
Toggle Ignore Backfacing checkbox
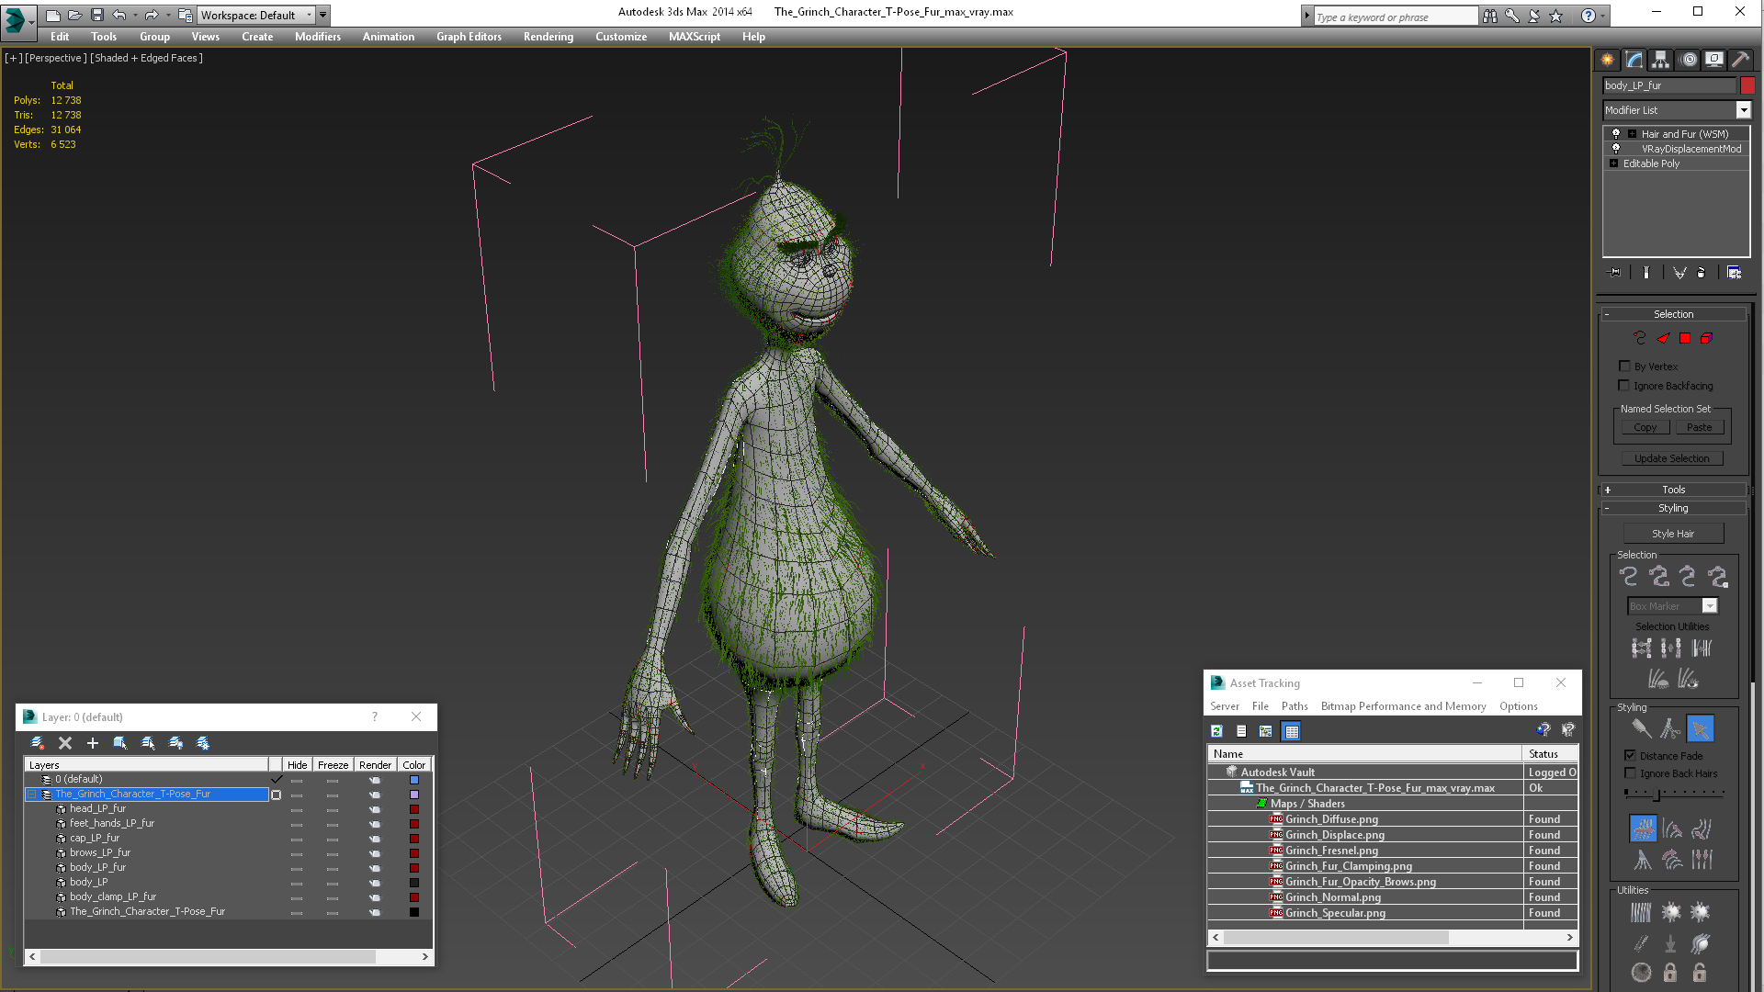[x=1624, y=386]
